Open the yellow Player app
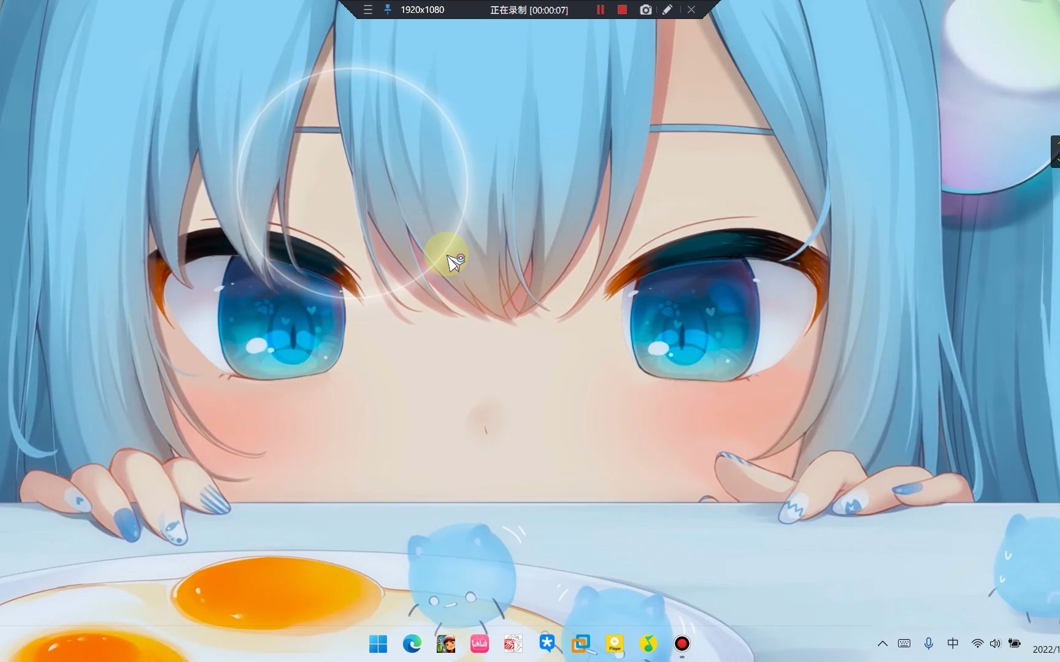 coord(615,644)
